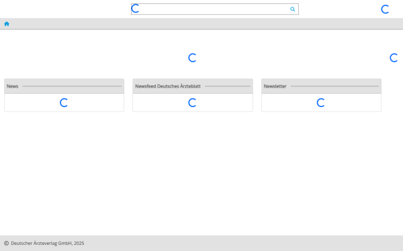Select the Newsfeed Deutsches Ärzteblatt panel title
This screenshot has width=403, height=251.
tap(168, 86)
